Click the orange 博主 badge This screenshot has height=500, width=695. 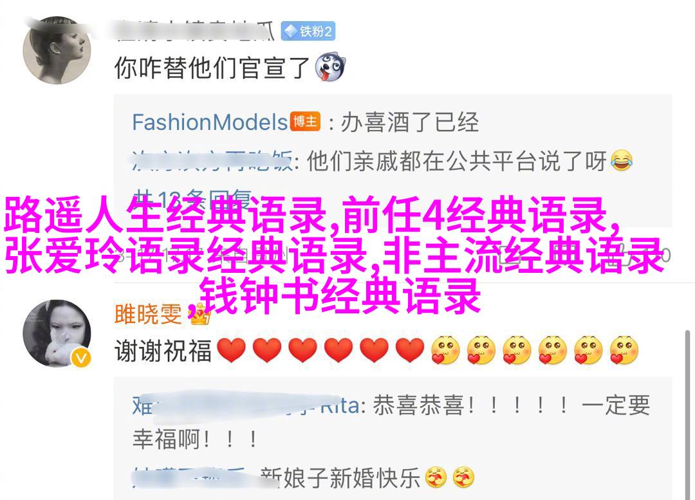306,122
